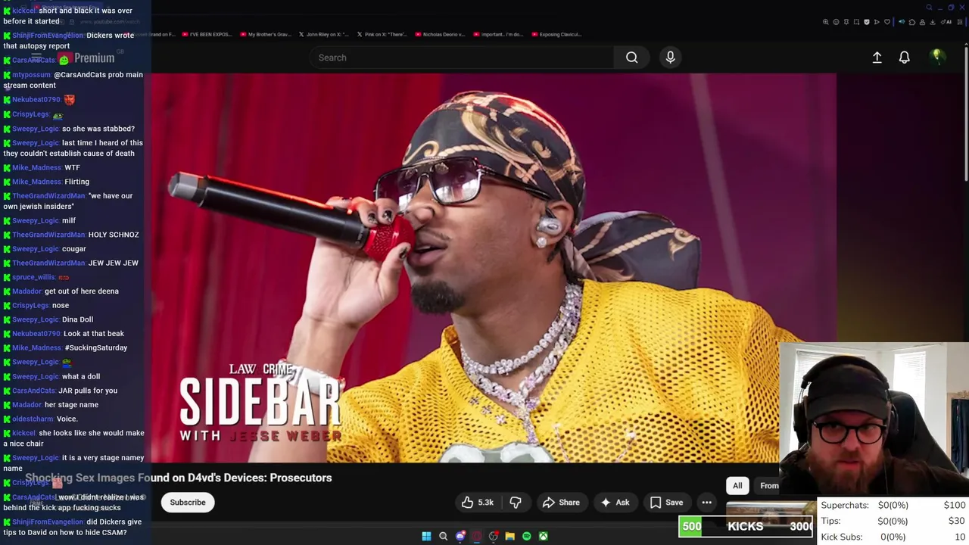Activate voice search microphone icon
Viewport: 969px width, 545px height.
[670, 58]
